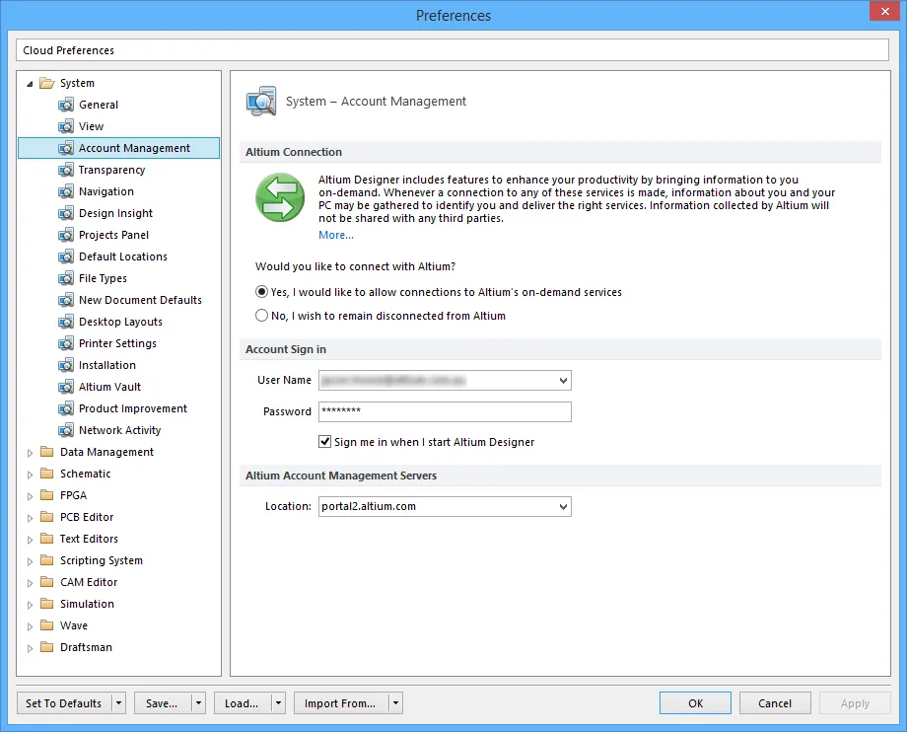Click the Draftsman folder icon
Viewport: 907px width, 732px height.
click(47, 647)
